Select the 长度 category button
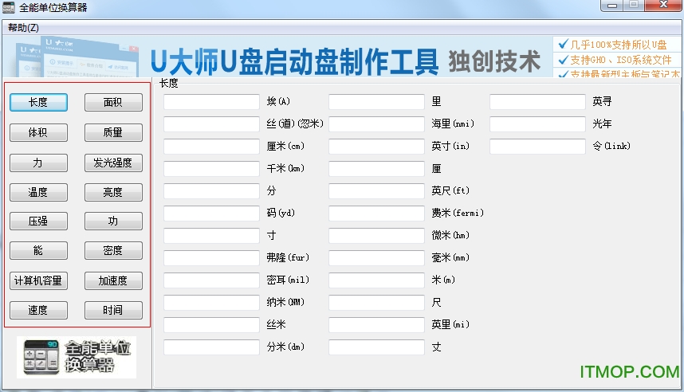Viewport: 684px width, 392px height. [x=38, y=103]
